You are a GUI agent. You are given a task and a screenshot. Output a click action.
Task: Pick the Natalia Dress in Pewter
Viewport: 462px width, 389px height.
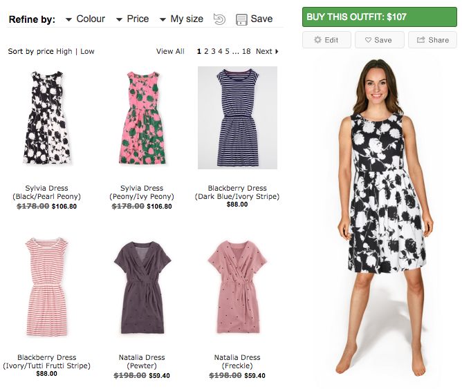[x=142, y=287]
